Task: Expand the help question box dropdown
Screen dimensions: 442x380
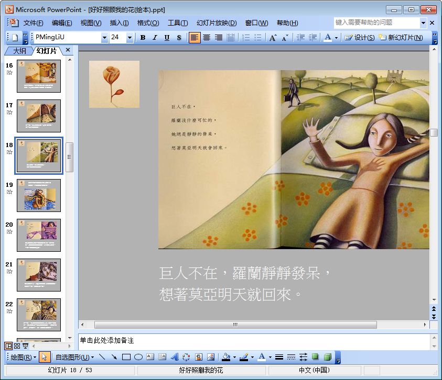Action: [x=423, y=23]
